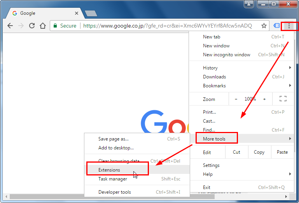299x203 pixels.
Task: Click the Secure label in address bar
Action: (x=68, y=26)
